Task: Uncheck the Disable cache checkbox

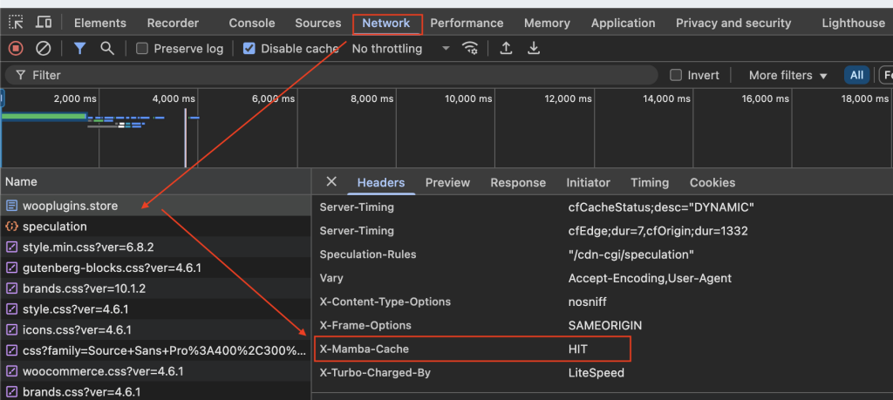Action: pyautogui.click(x=249, y=49)
